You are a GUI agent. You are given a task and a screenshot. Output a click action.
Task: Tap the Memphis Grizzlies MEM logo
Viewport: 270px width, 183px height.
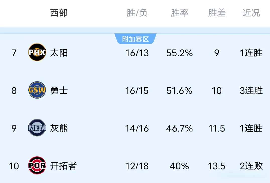(37, 128)
